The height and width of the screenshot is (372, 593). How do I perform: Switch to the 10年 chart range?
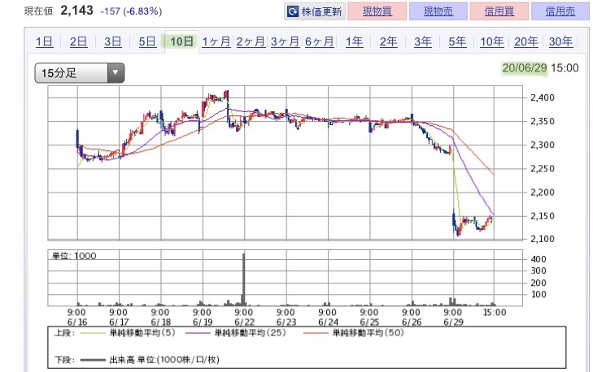click(491, 41)
